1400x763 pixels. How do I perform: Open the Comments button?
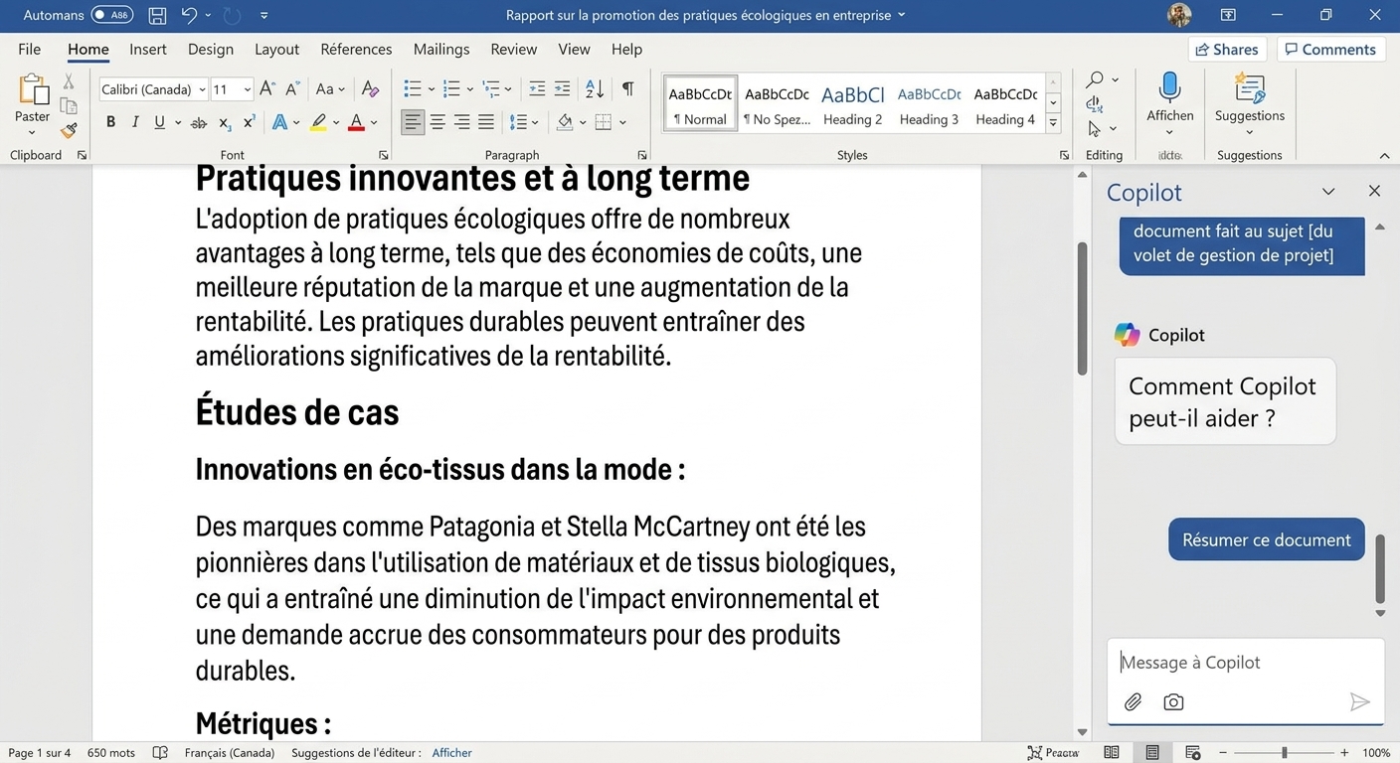1331,49
